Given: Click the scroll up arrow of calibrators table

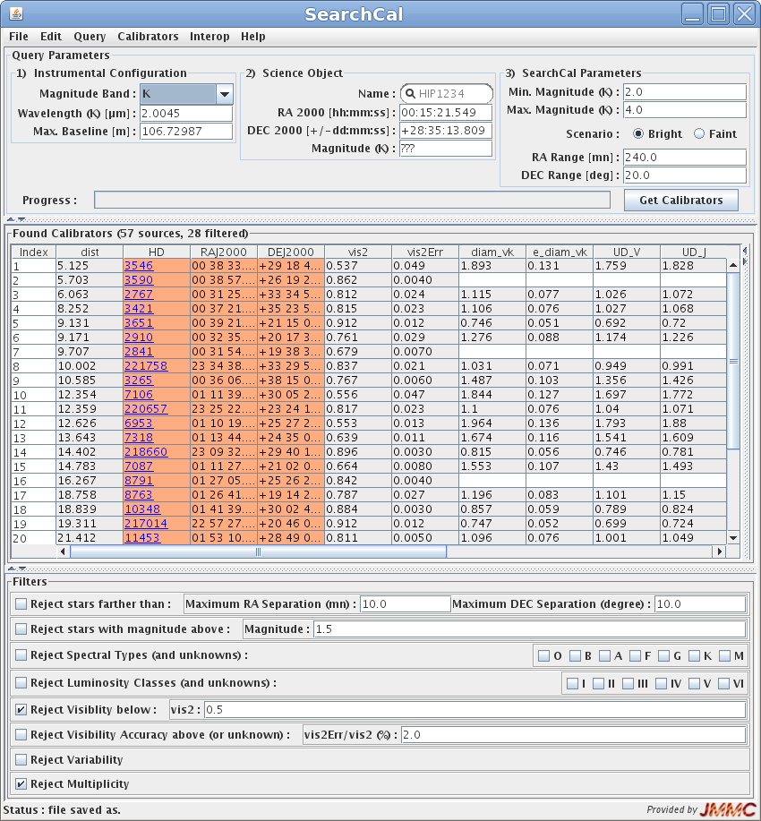Looking at the screenshot, I should pos(732,266).
